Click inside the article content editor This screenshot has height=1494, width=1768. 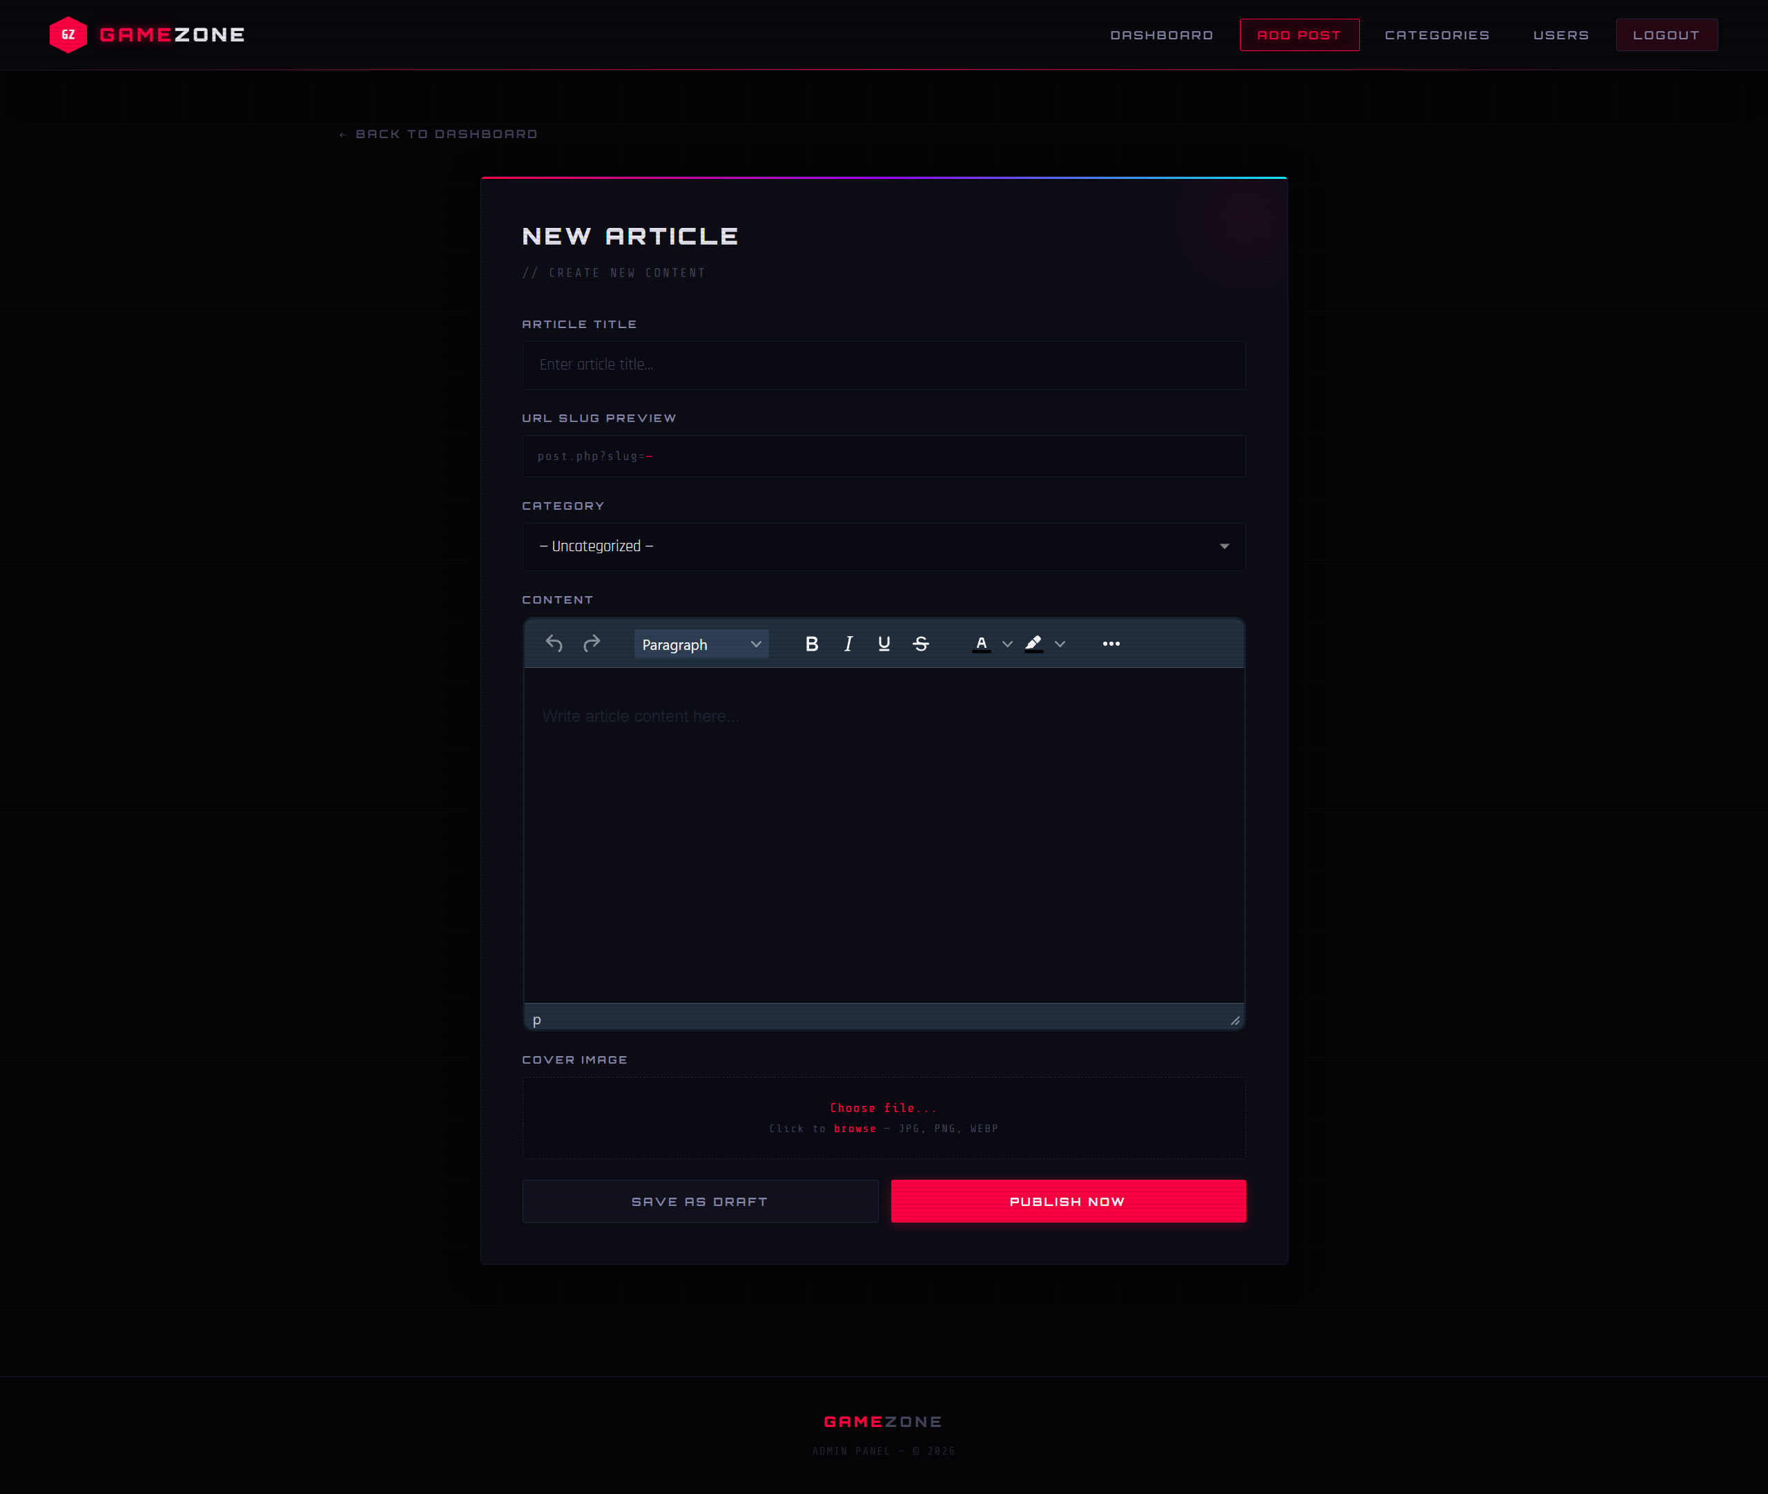[x=884, y=835]
